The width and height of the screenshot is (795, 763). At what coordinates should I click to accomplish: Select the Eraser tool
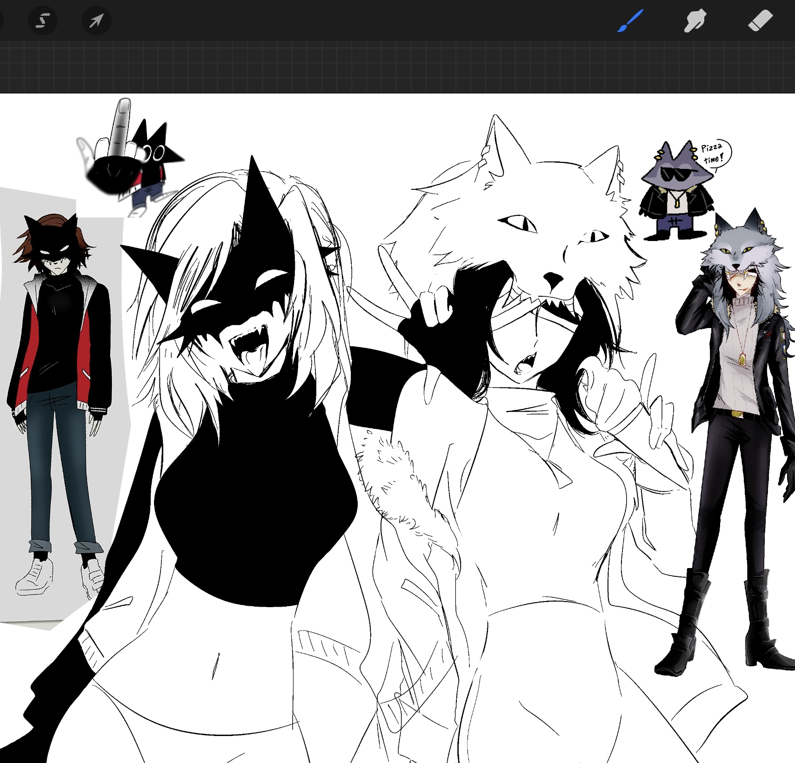point(760,21)
